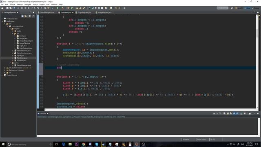This screenshot has height=147, width=261.
Task: Maximize the Package Explorer view
Action: 33,12
